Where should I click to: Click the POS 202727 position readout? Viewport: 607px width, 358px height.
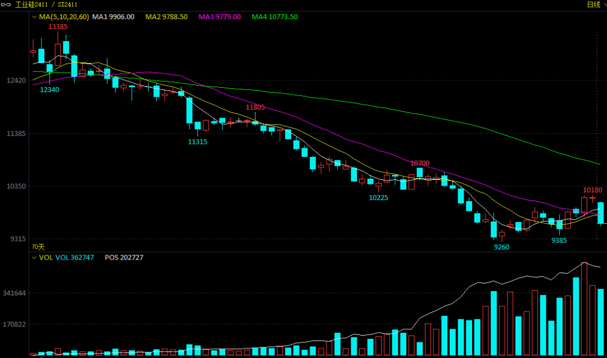coord(124,258)
